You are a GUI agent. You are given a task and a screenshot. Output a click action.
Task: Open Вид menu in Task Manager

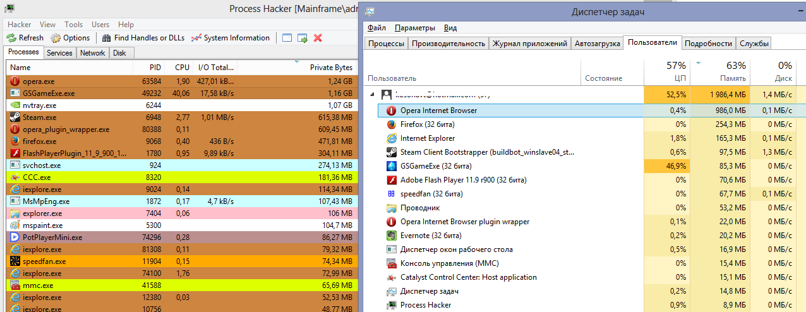(450, 28)
